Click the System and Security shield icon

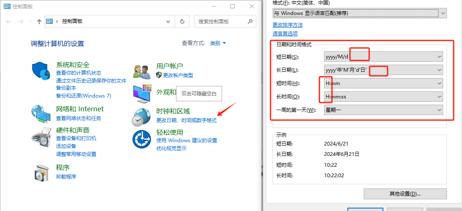41,71
